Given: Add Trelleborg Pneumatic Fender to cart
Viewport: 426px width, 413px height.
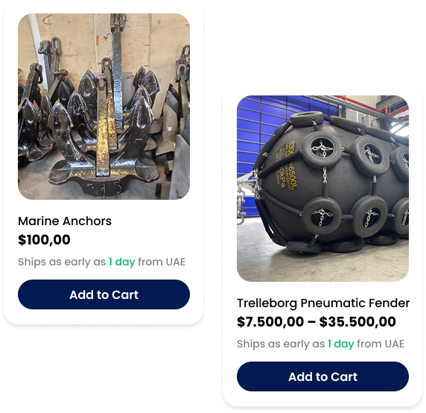Looking at the screenshot, I should [x=322, y=376].
